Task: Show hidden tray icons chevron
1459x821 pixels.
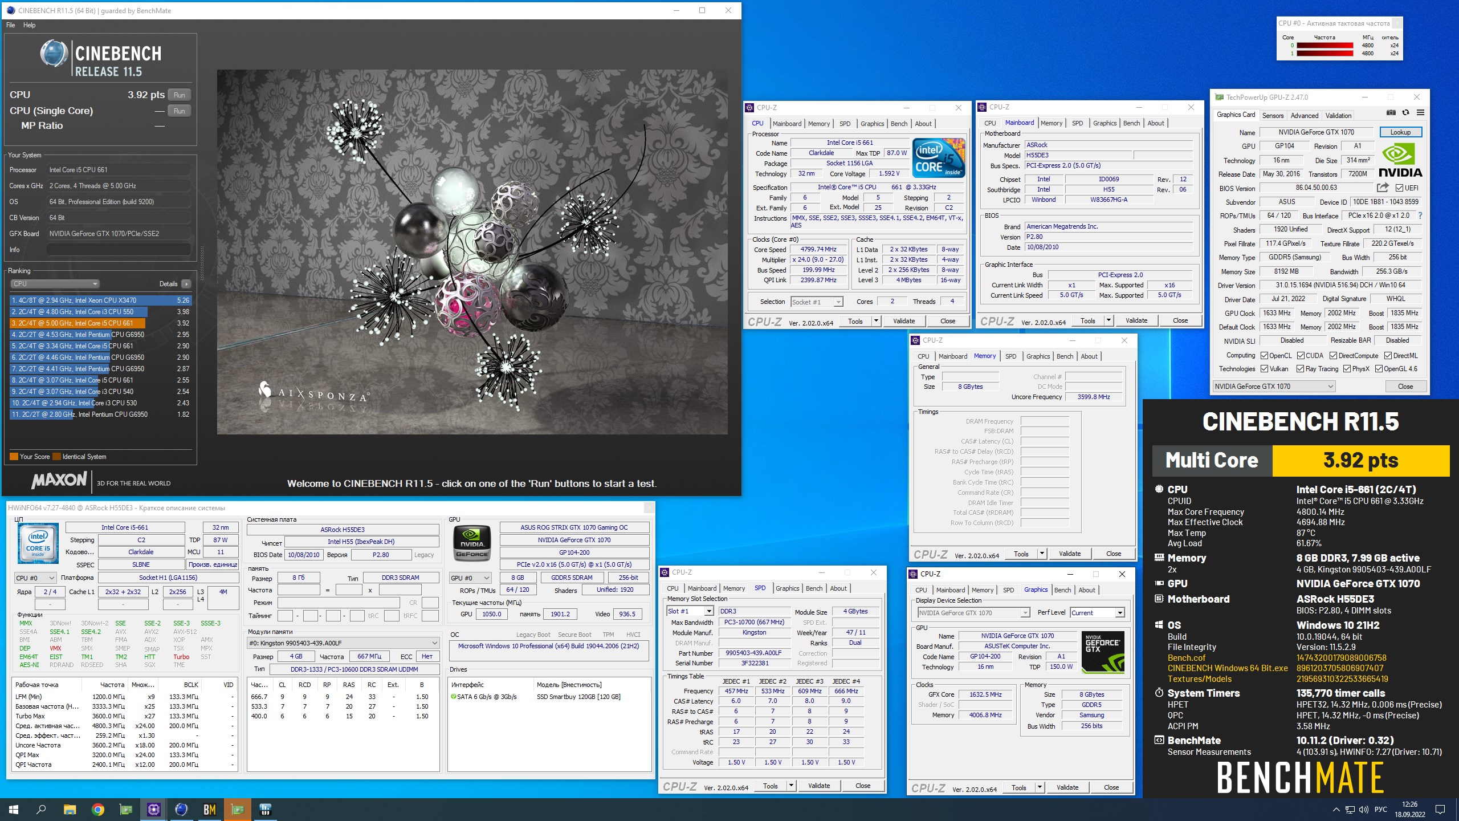Action: (x=1336, y=810)
